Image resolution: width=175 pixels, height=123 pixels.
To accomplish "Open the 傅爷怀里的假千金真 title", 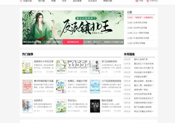I will tap(44, 81).
